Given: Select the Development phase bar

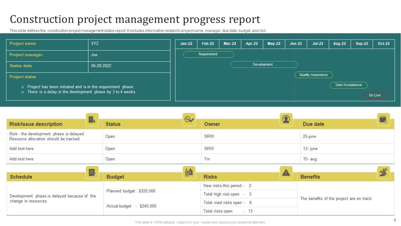Looking at the screenshot, I should click(264, 64).
